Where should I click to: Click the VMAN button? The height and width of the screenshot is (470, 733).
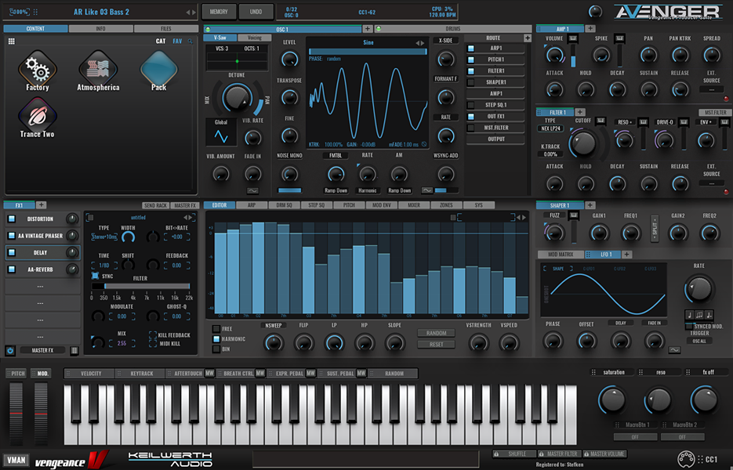[16, 460]
